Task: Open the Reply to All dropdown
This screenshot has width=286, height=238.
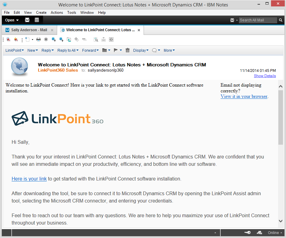Action: tap(68, 50)
